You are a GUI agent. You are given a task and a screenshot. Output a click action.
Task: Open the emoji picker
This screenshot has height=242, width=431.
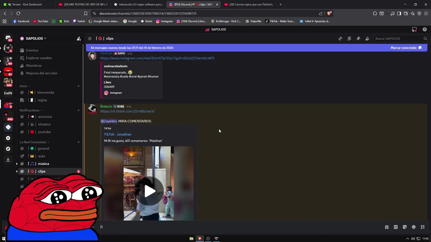pos(414,227)
